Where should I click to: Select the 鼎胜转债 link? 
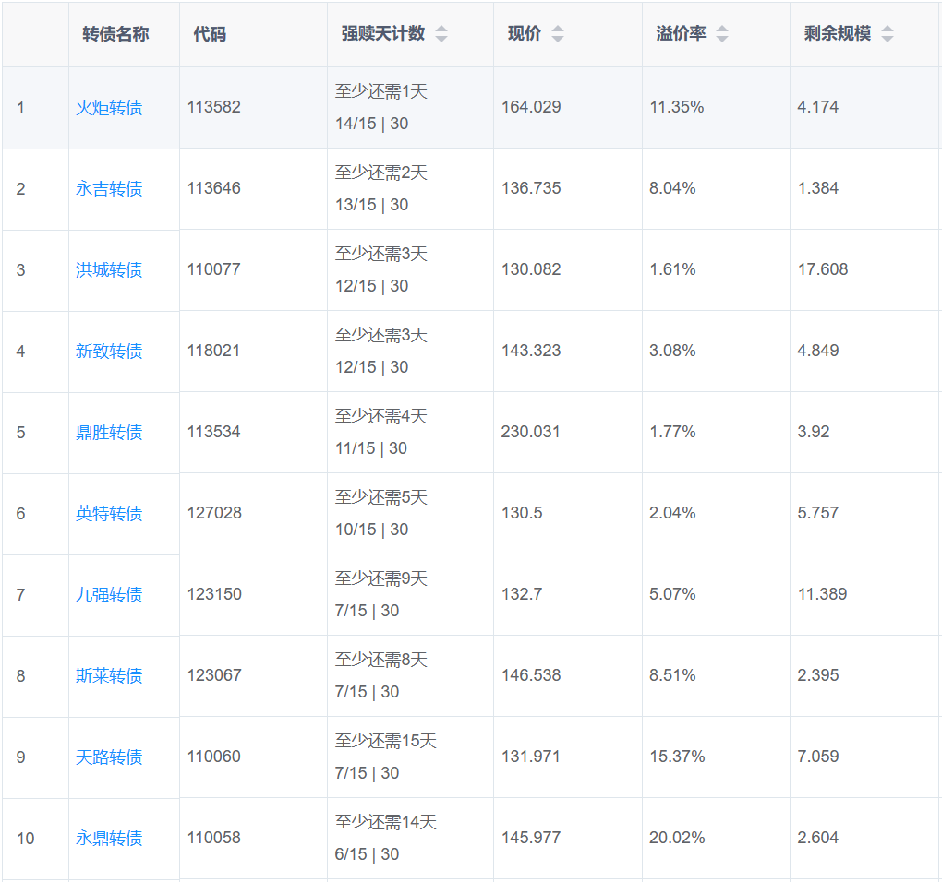tap(109, 433)
